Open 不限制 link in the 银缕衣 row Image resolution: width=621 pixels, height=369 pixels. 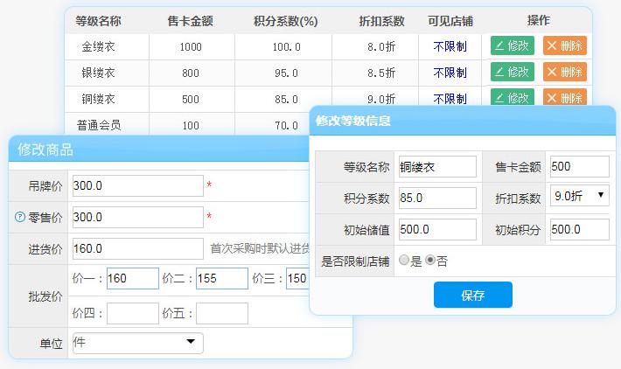tap(450, 73)
